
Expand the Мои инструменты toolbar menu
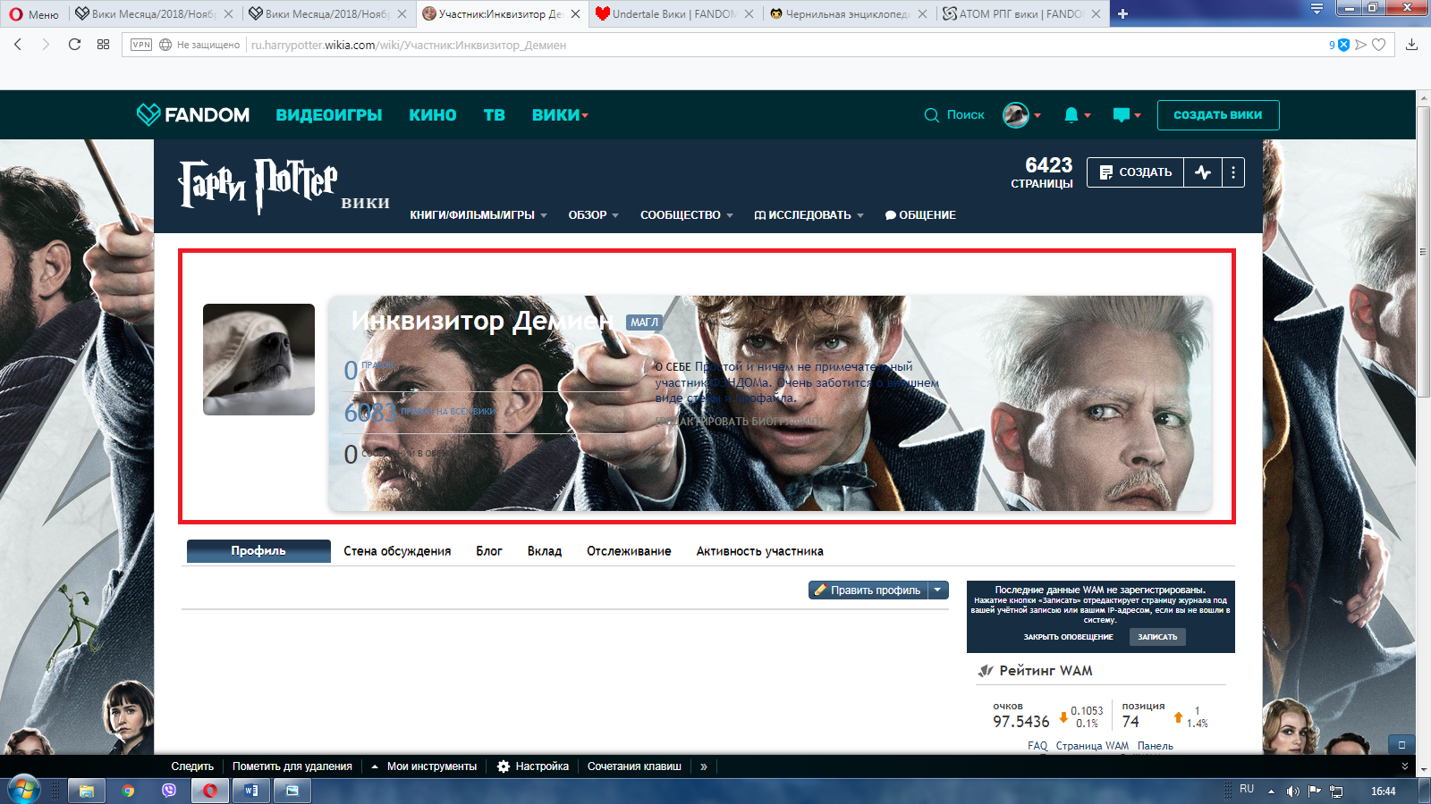[x=424, y=766]
